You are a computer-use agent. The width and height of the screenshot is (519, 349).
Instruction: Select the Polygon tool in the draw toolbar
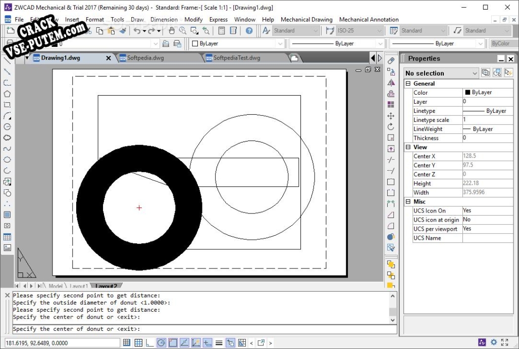(x=7, y=94)
